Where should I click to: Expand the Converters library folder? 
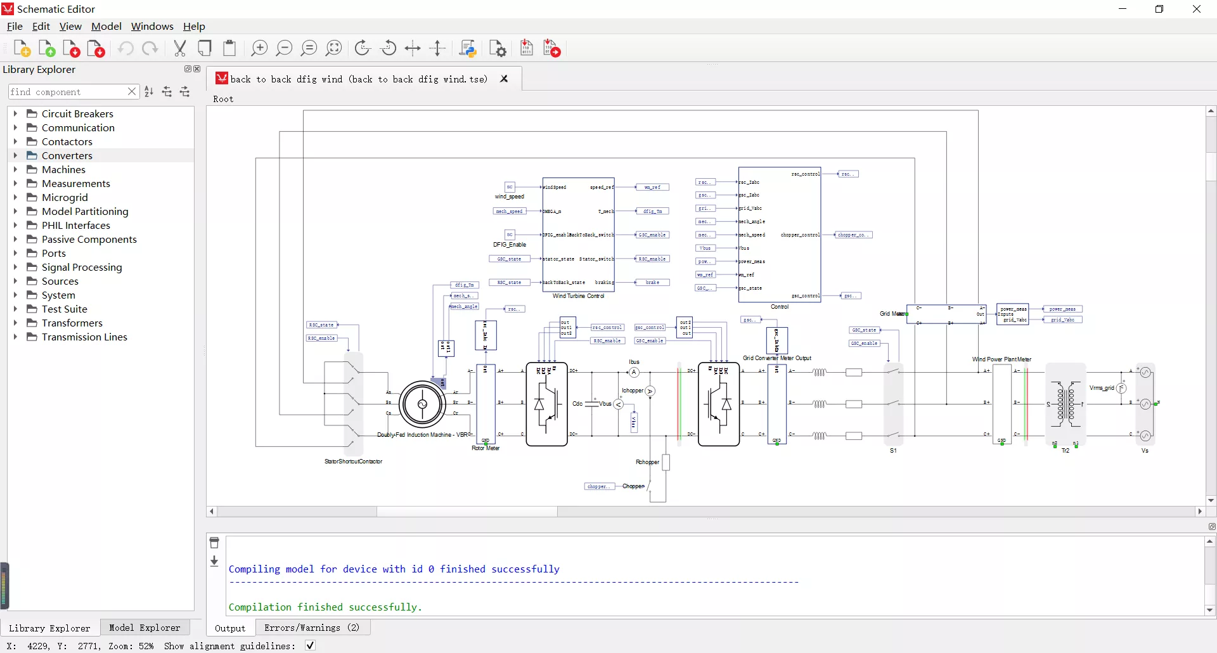15,155
